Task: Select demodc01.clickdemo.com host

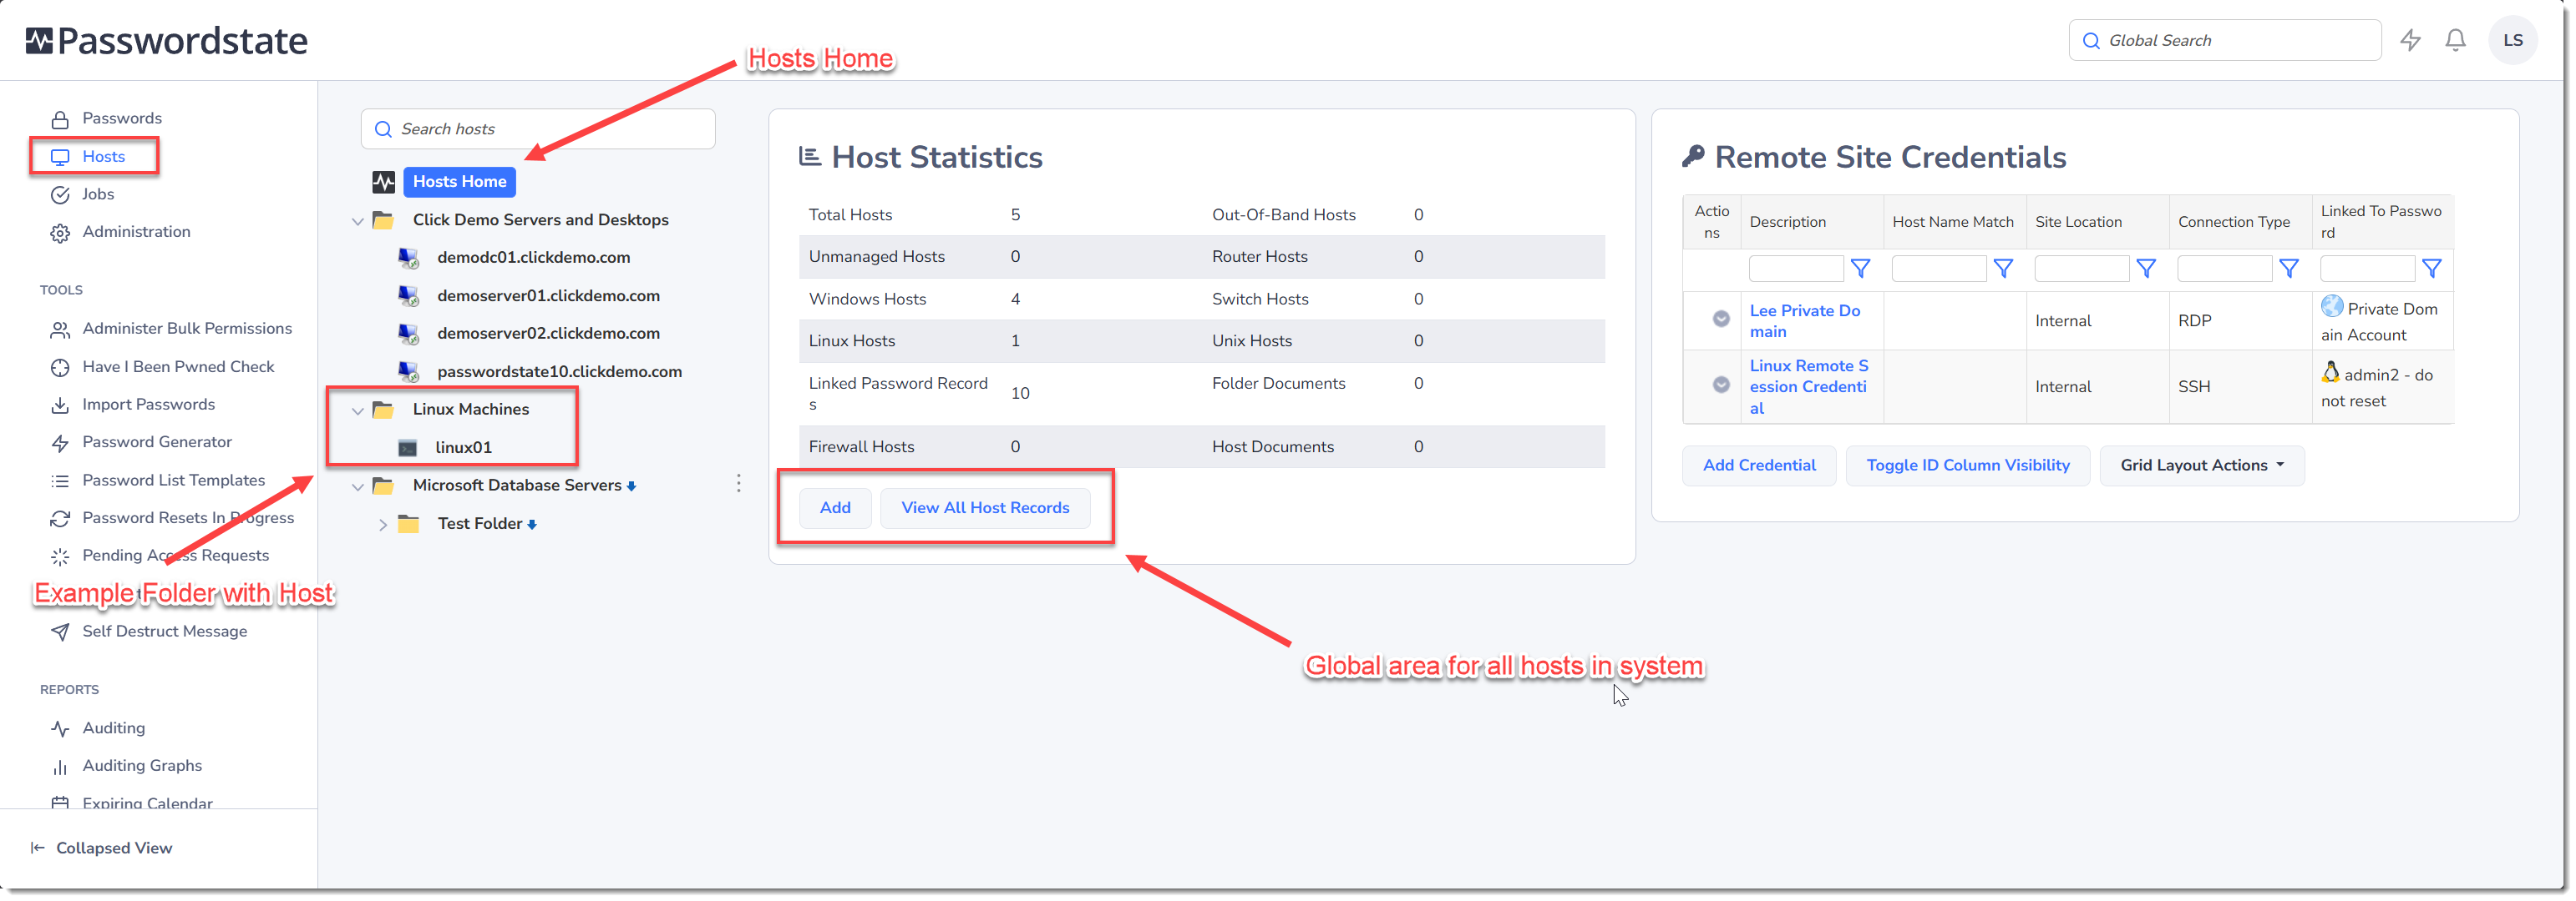Action: coord(533,258)
